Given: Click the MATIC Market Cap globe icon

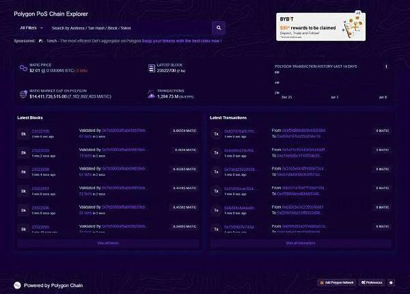Looking at the screenshot, I should coord(24,94).
